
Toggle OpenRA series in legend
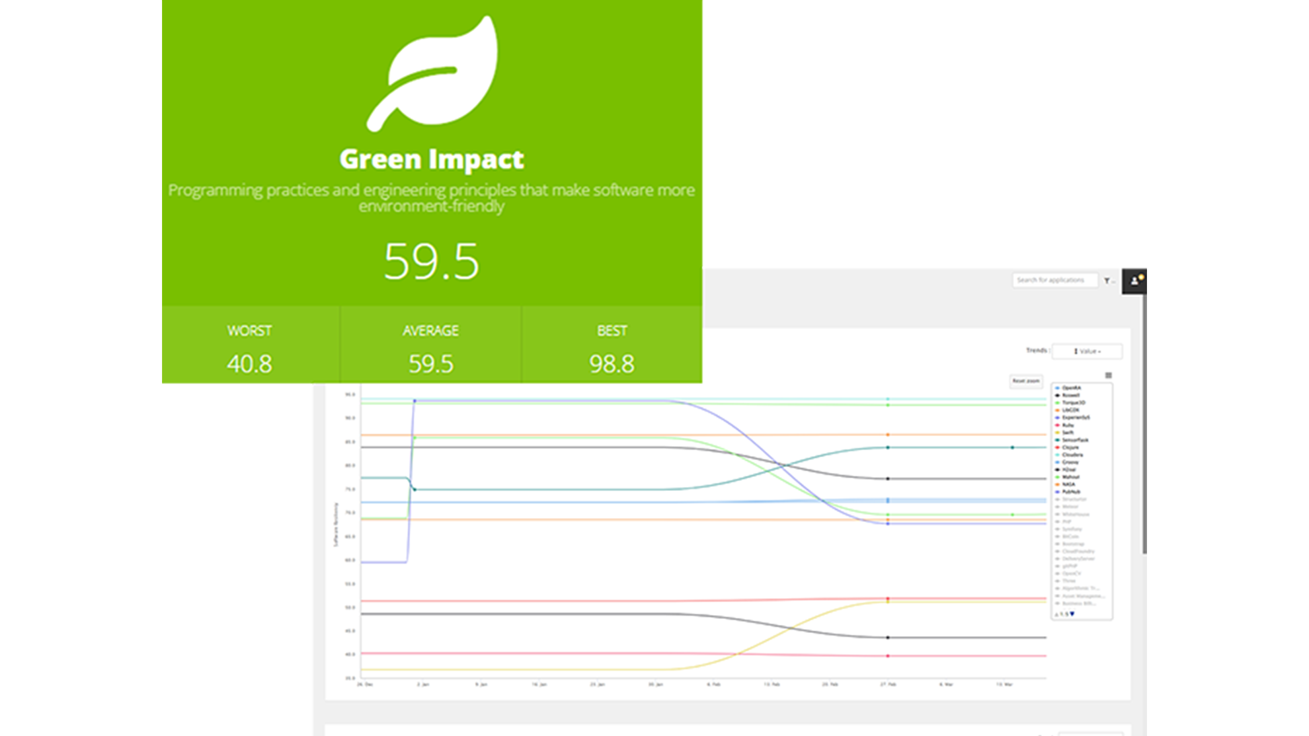tap(1068, 388)
